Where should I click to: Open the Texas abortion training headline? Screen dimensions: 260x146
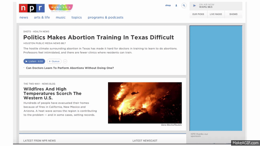click(x=98, y=37)
